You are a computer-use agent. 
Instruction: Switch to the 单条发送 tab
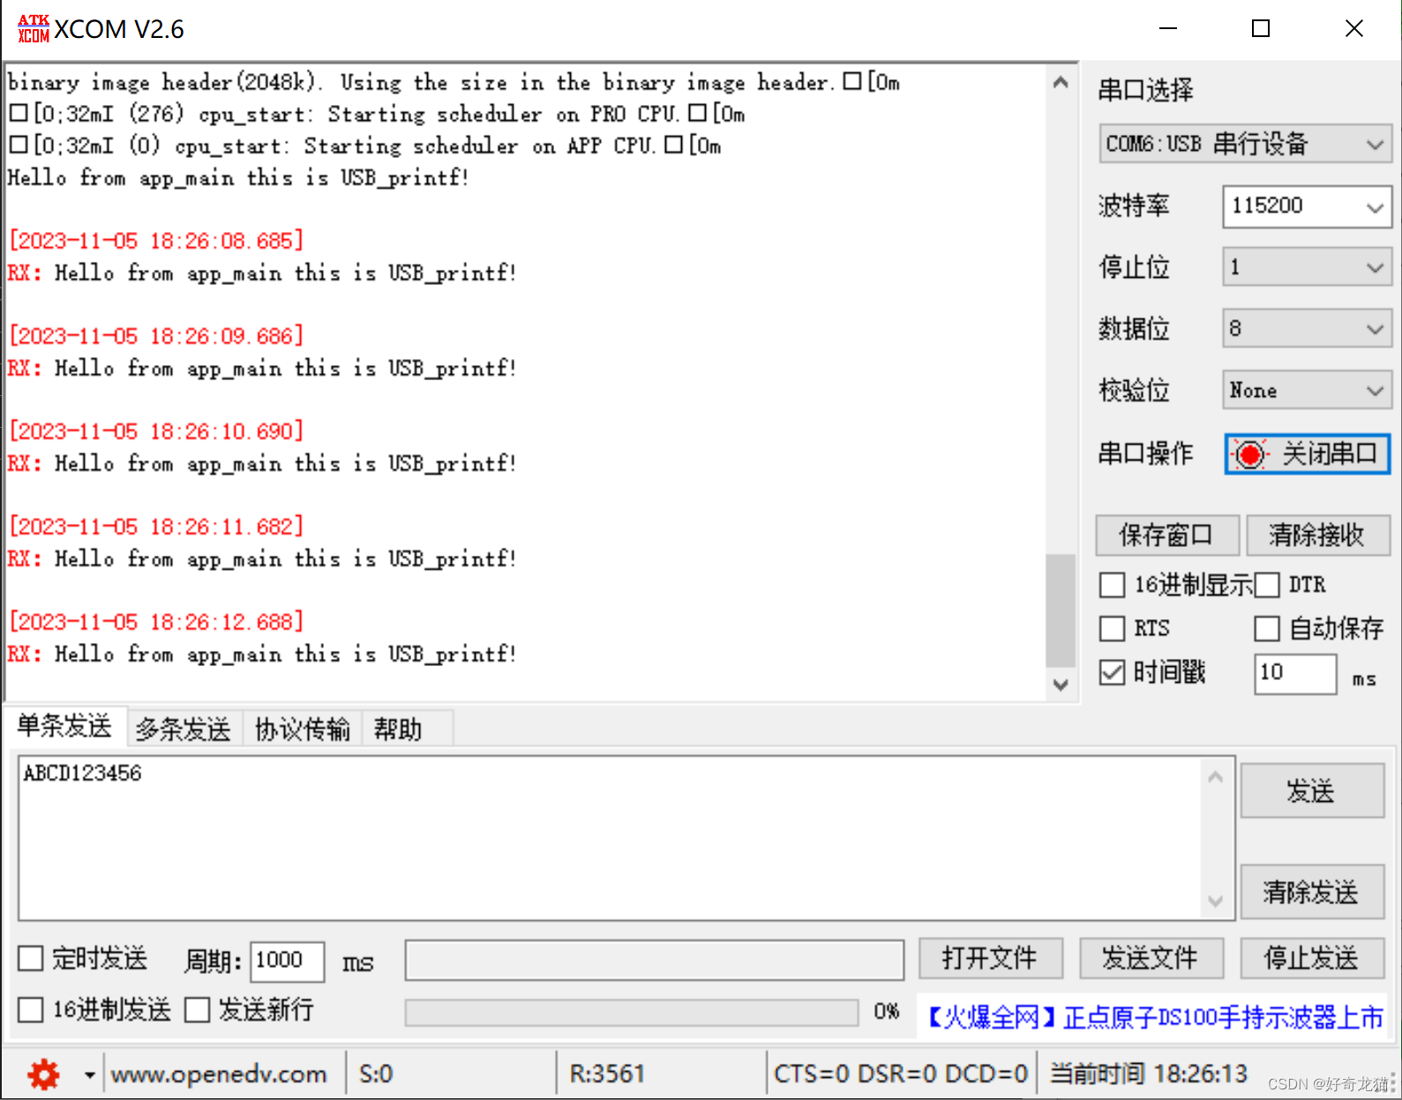click(x=64, y=727)
